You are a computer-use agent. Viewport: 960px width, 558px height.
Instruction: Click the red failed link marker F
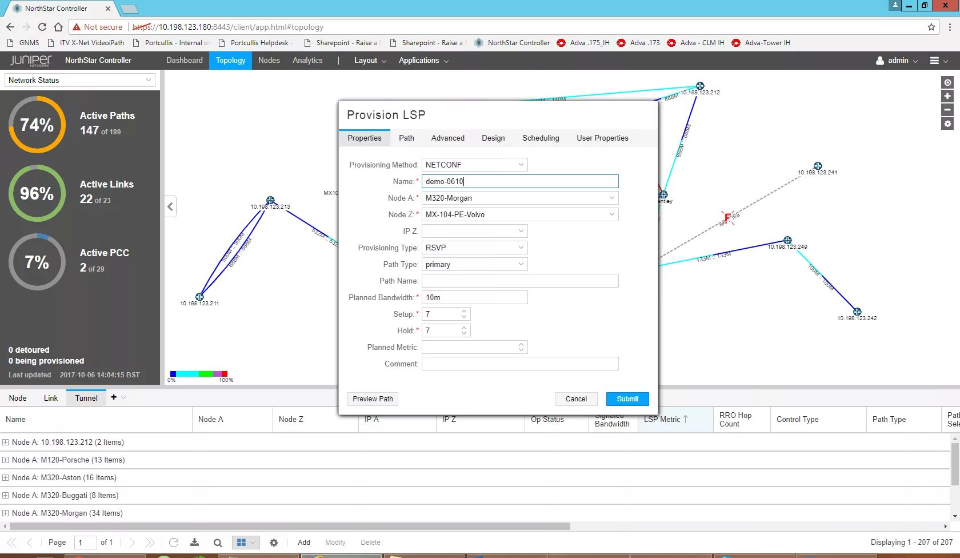[727, 217]
